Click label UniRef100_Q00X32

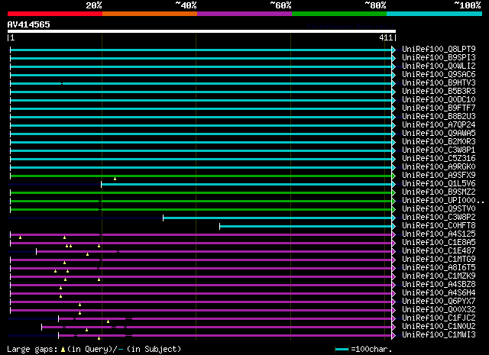tap(439, 310)
